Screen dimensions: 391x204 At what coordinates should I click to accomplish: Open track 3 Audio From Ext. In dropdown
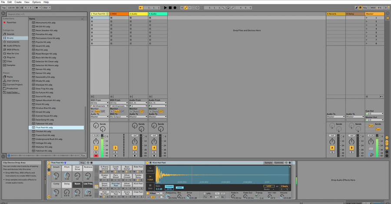(138, 102)
